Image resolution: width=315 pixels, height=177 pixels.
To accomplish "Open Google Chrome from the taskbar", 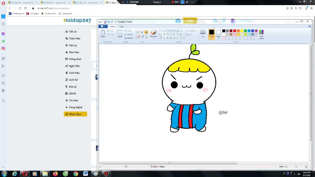I will coord(76,174).
